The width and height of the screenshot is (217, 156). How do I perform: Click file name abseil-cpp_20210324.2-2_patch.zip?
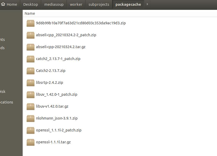point(66,35)
